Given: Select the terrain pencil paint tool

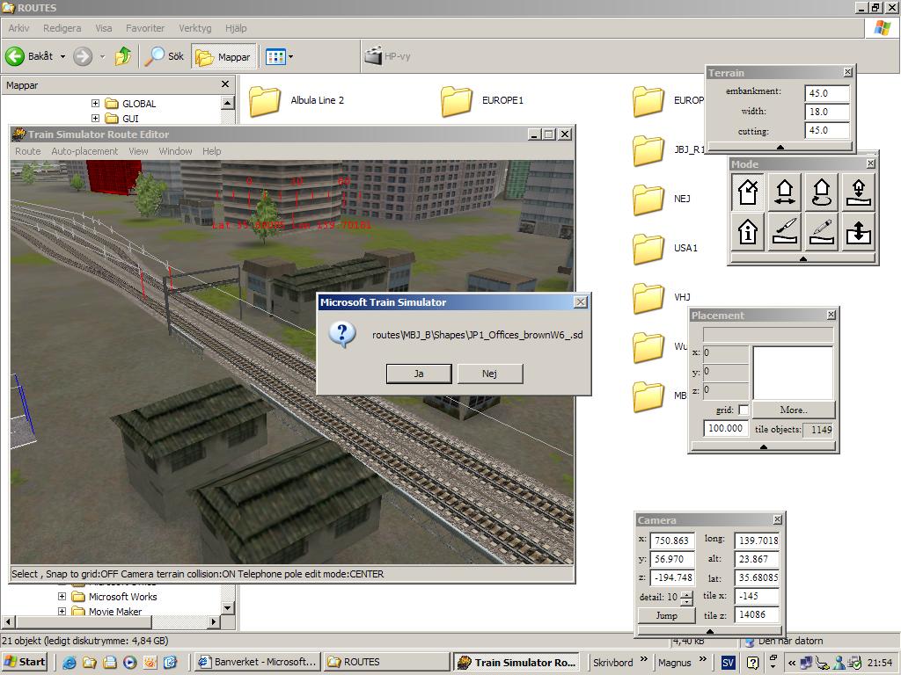Looking at the screenshot, I should (x=821, y=231).
